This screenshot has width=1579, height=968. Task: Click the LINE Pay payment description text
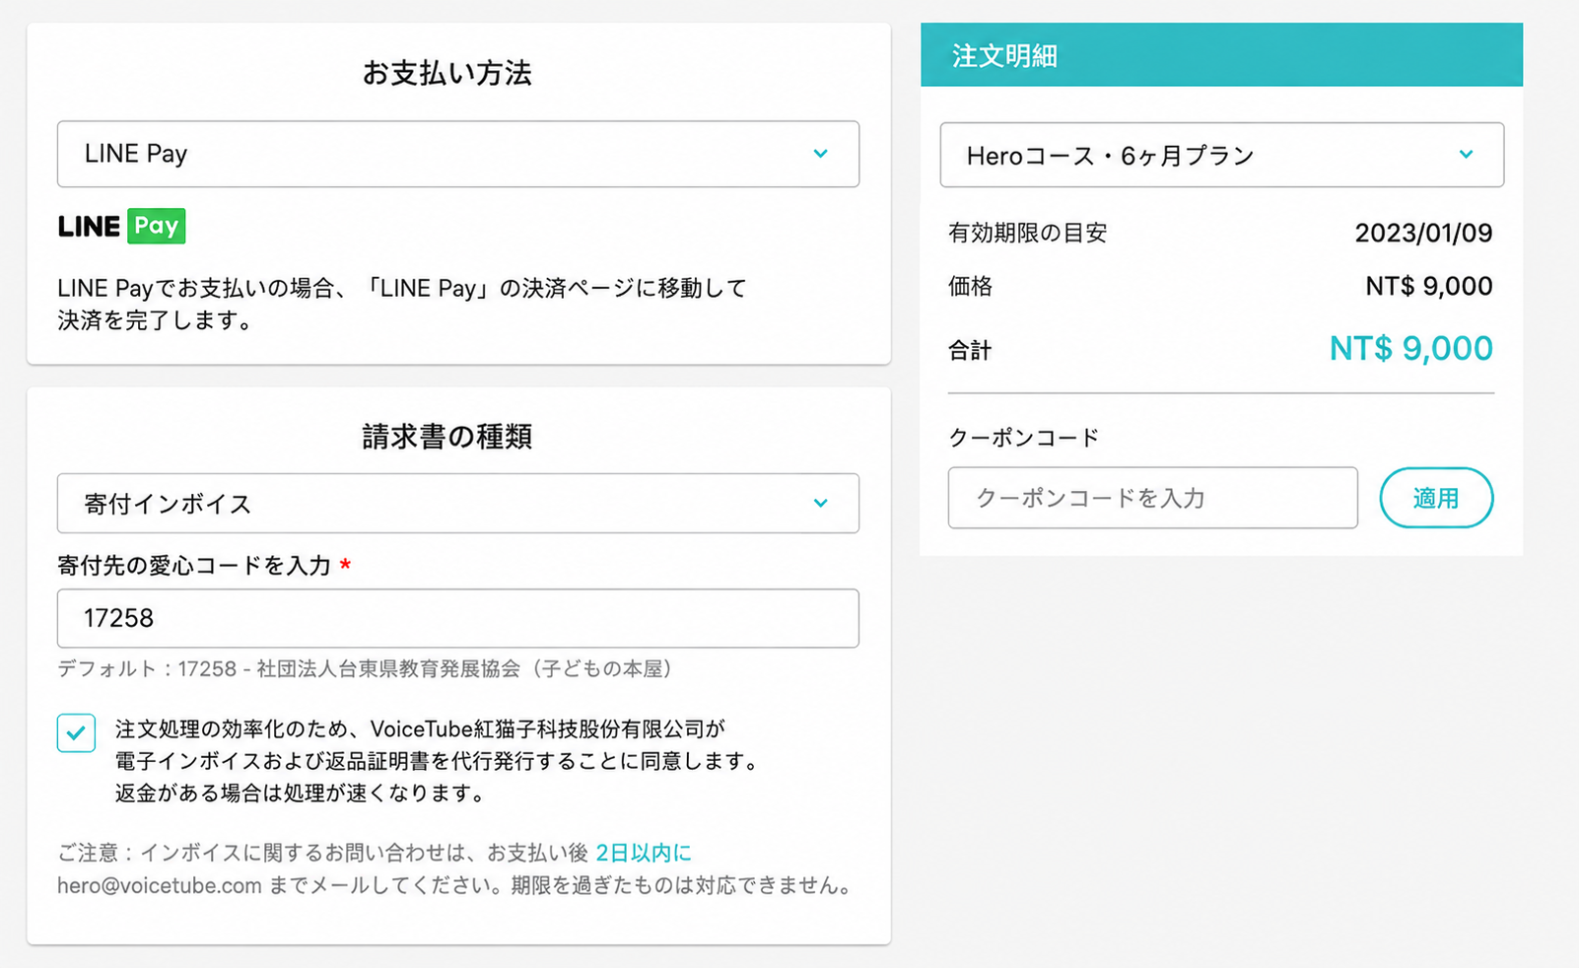[402, 305]
